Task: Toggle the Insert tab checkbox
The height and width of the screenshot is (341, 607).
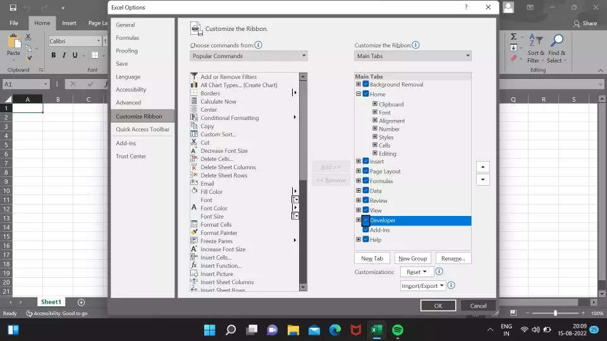Action: (x=366, y=161)
